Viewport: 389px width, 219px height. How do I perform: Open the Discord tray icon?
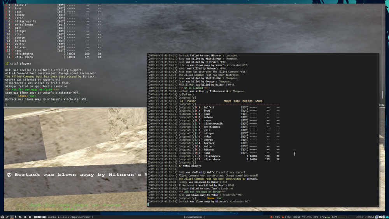tap(380, 217)
